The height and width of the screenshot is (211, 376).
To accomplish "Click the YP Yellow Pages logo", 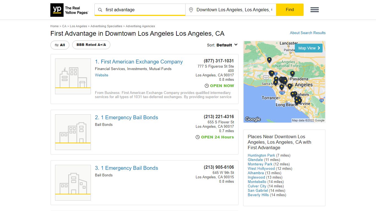I will click(69, 10).
